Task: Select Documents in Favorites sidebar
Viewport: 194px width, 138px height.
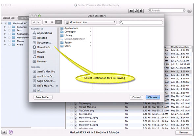Action: pyautogui.click(x=42, y=43)
